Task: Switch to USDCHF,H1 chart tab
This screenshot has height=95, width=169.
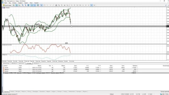Action: click(21, 63)
